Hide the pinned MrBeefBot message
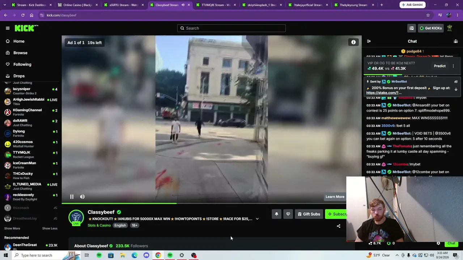The height and width of the screenshot is (260, 463). (456, 82)
